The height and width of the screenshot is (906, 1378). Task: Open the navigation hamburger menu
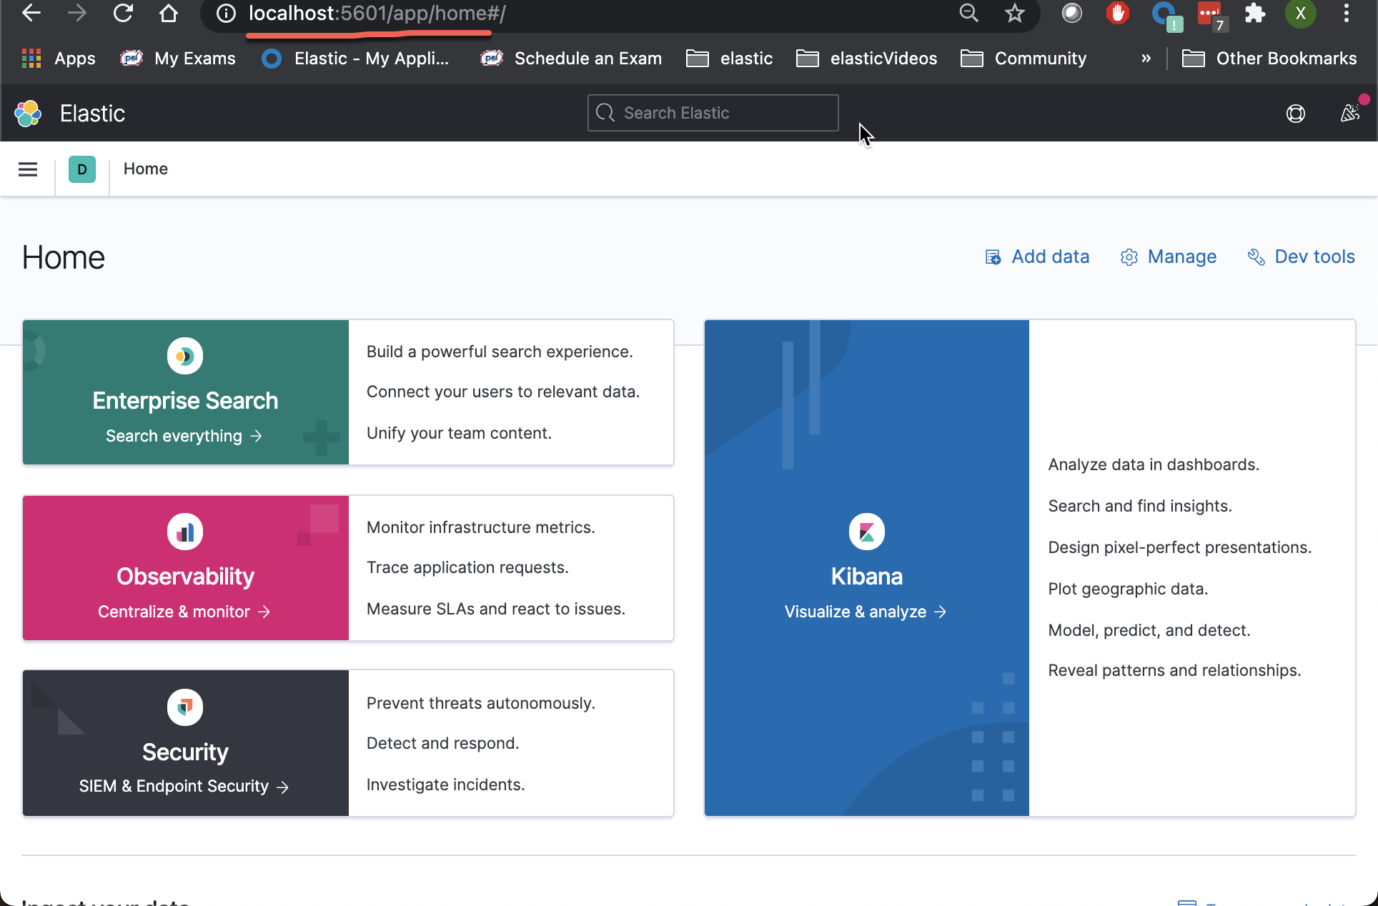tap(28, 169)
